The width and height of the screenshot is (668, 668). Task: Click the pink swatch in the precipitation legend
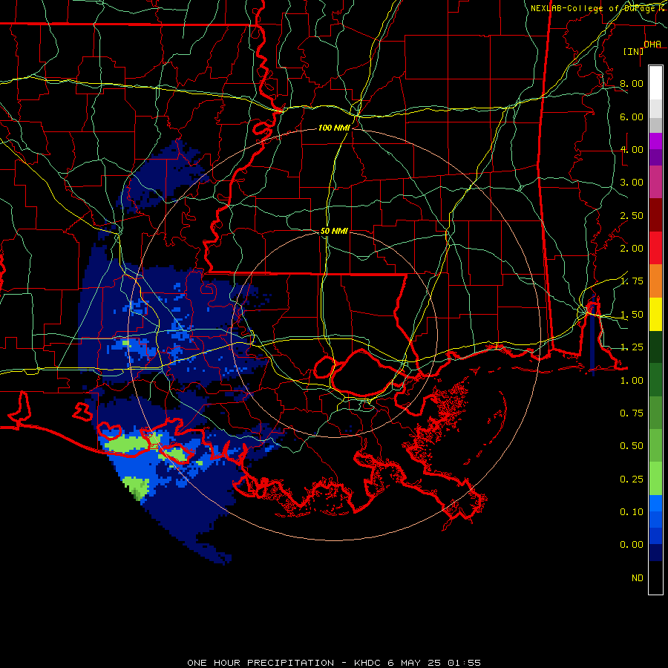(x=655, y=182)
